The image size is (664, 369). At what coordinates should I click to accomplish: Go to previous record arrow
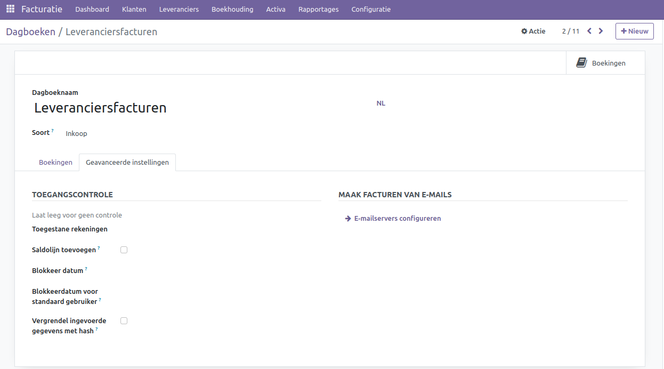(589, 31)
